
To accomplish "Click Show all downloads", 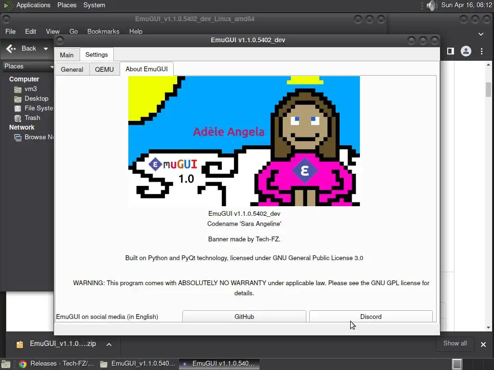I will click(455, 343).
